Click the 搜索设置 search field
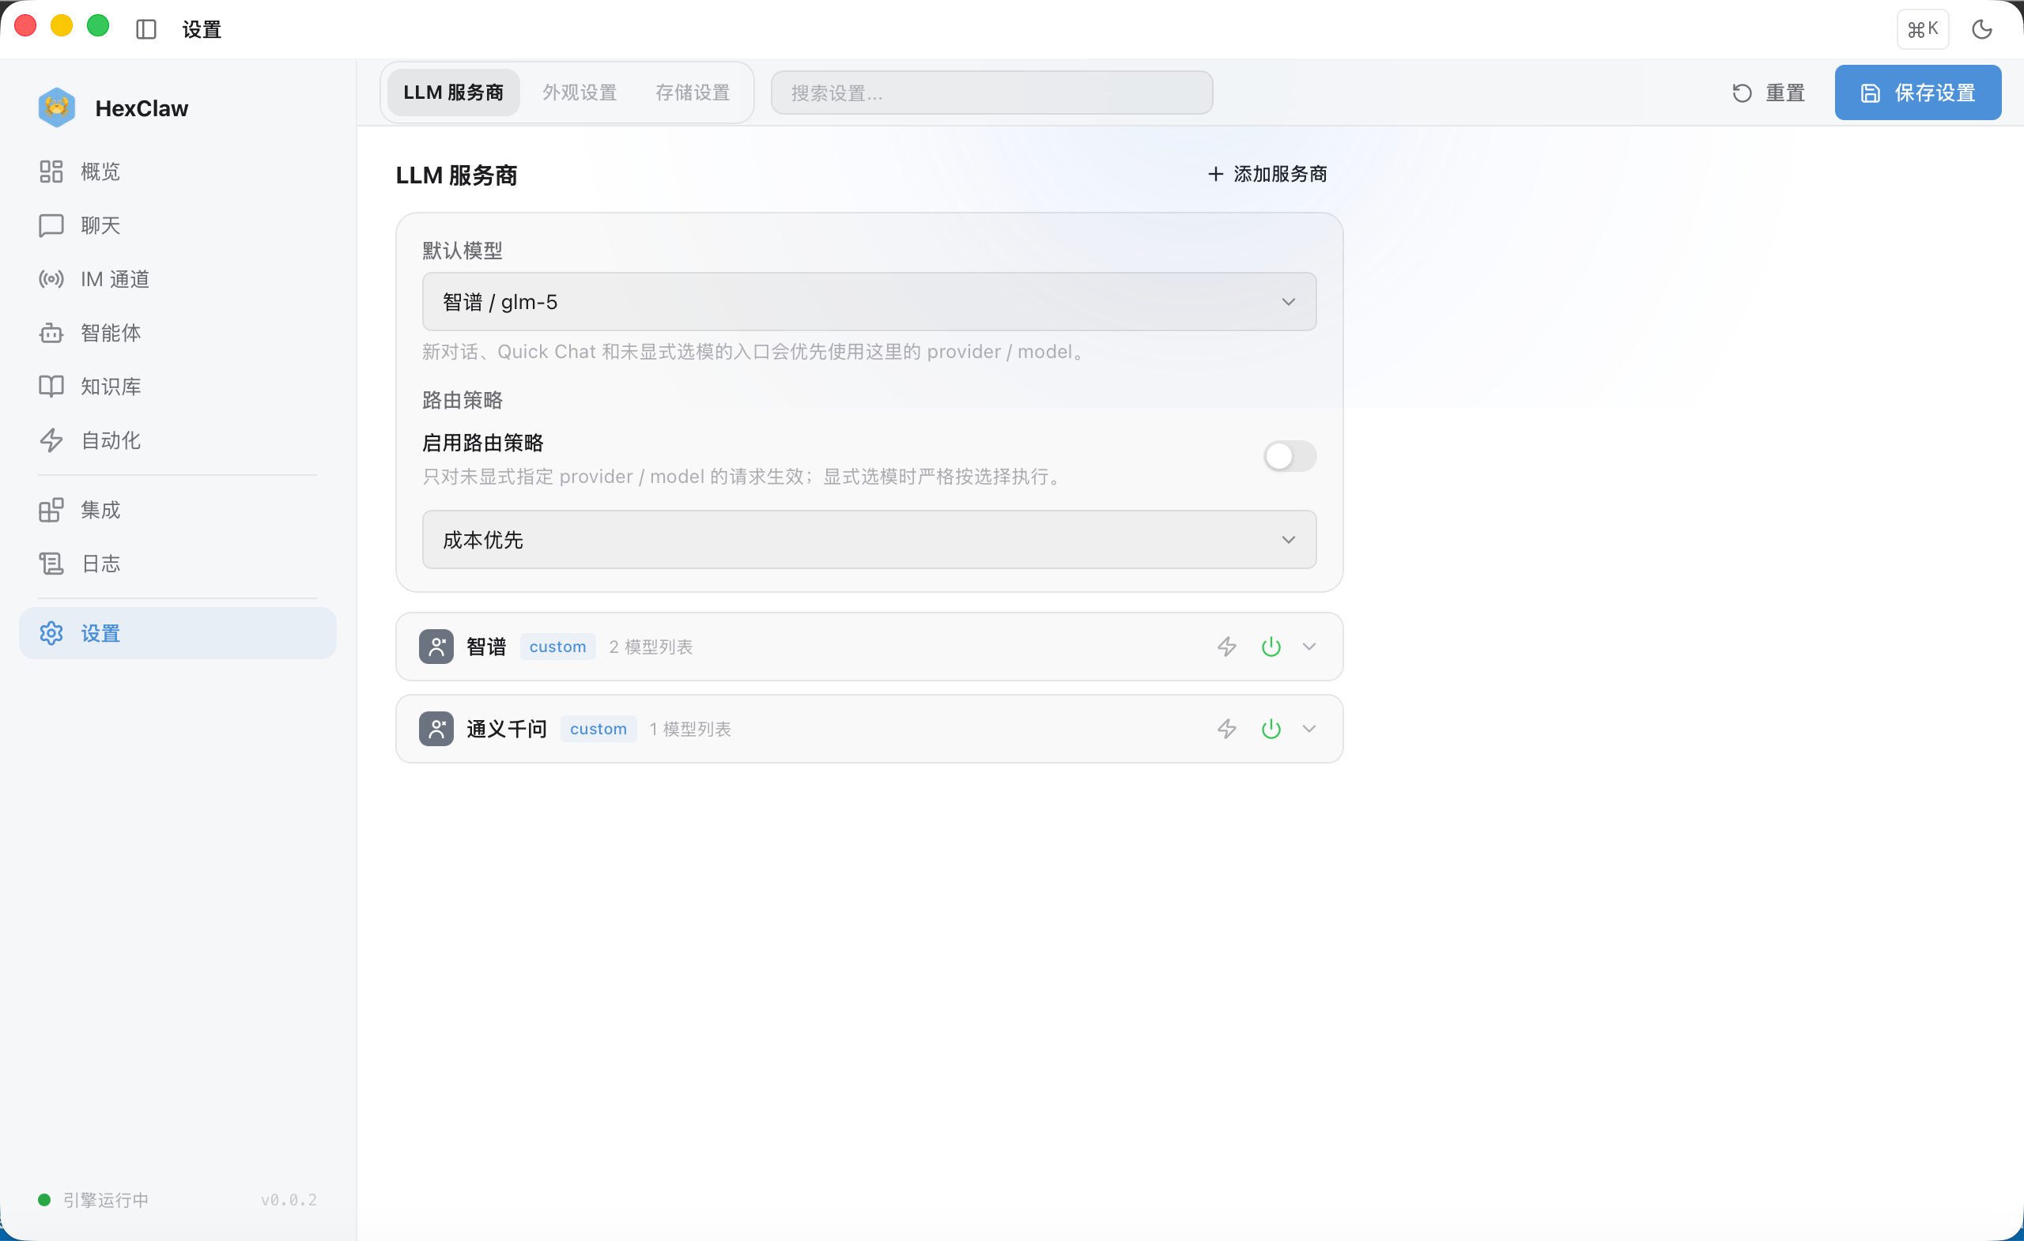This screenshot has height=1241, width=2024. click(x=991, y=92)
